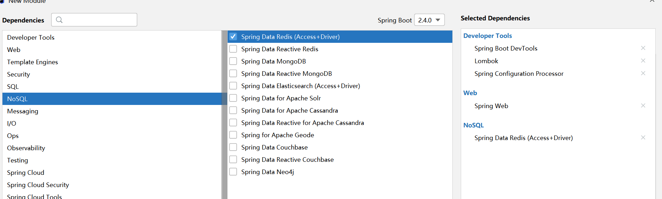Choose the SQL category

point(112,86)
